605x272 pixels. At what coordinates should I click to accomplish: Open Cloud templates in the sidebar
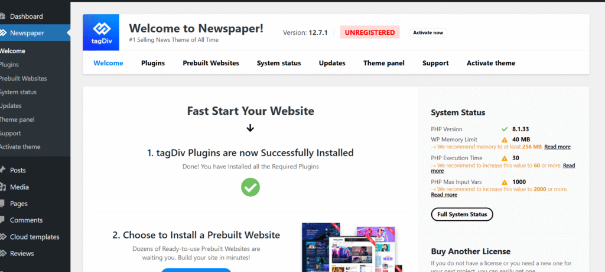35,237
